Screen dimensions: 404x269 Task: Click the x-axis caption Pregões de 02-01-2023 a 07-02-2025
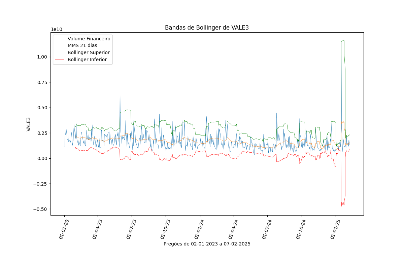[x=207, y=244]
